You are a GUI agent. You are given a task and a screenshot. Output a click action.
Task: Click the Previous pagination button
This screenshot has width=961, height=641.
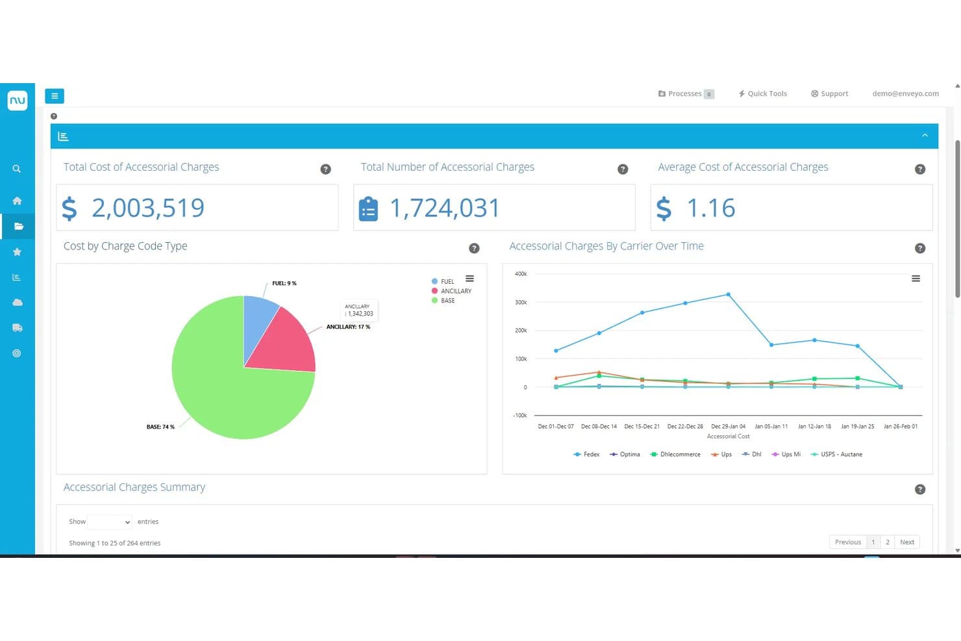847,542
